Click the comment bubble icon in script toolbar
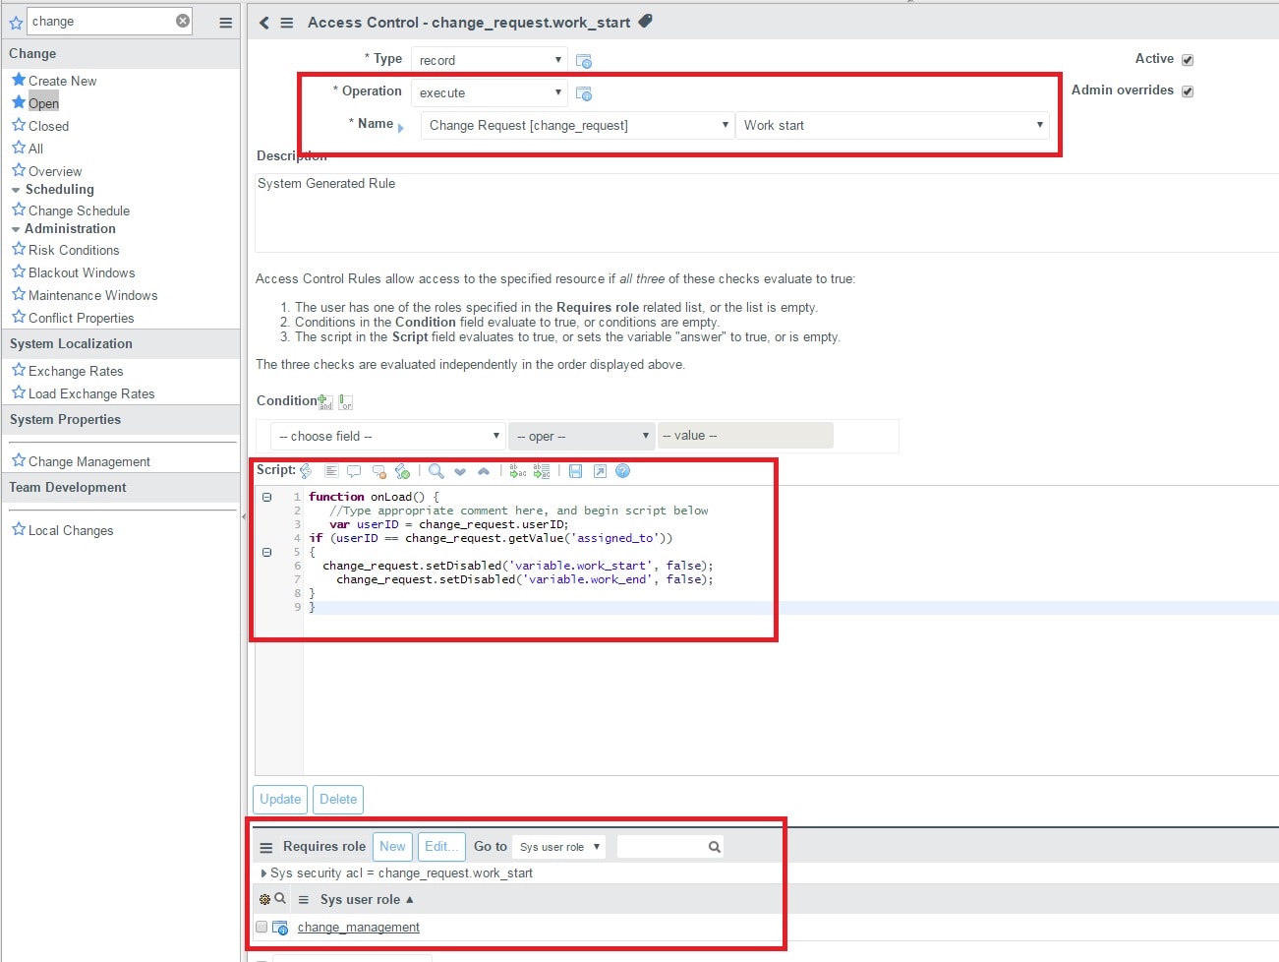 pos(354,471)
